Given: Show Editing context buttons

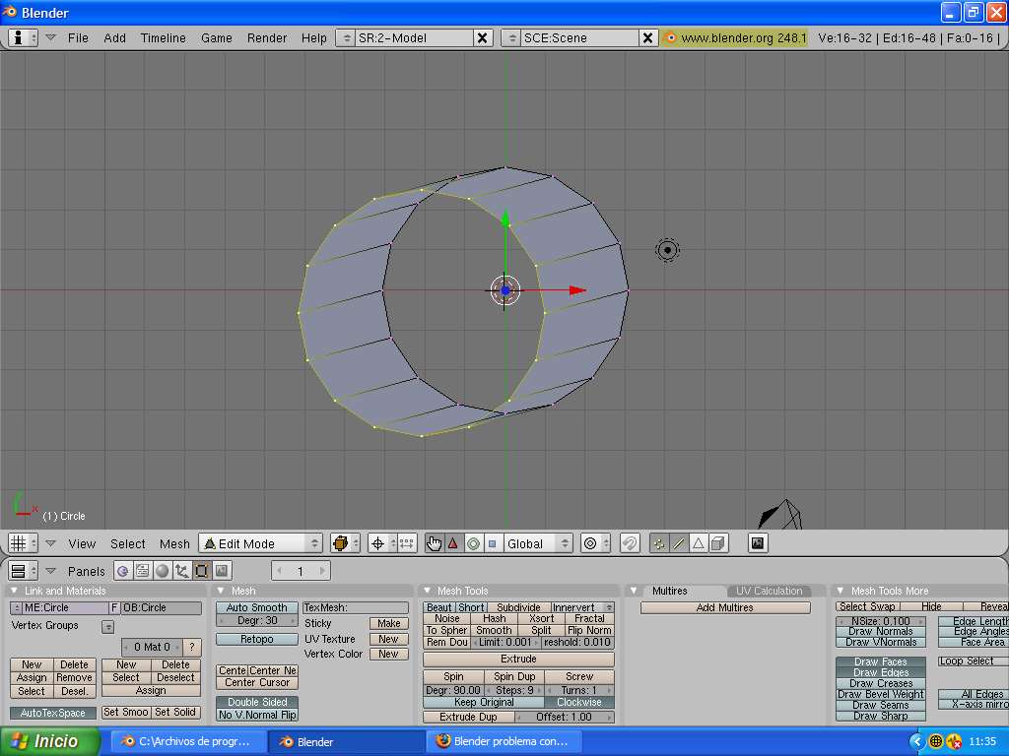Looking at the screenshot, I should pyautogui.click(x=201, y=570).
